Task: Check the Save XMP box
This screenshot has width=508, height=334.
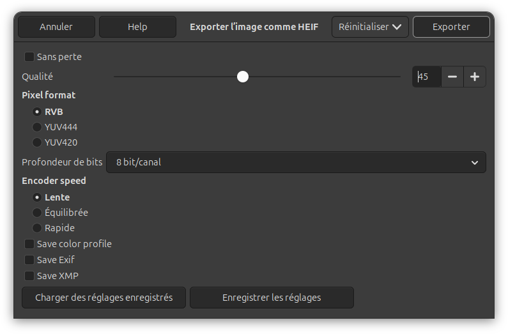Action: (29, 276)
